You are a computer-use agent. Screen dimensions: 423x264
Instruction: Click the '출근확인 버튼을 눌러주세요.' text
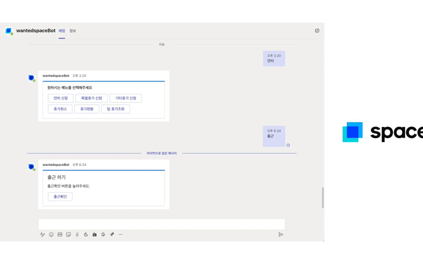pos(68,186)
